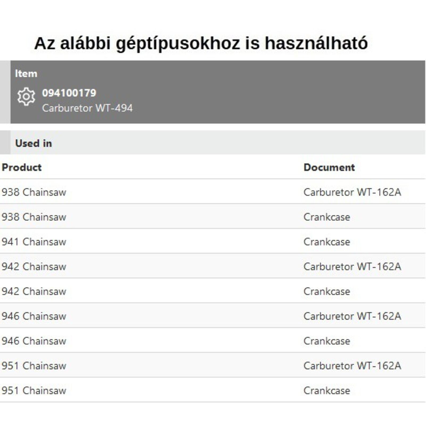Click the Document column header
The height and width of the screenshot is (426, 426).
pyautogui.click(x=329, y=167)
